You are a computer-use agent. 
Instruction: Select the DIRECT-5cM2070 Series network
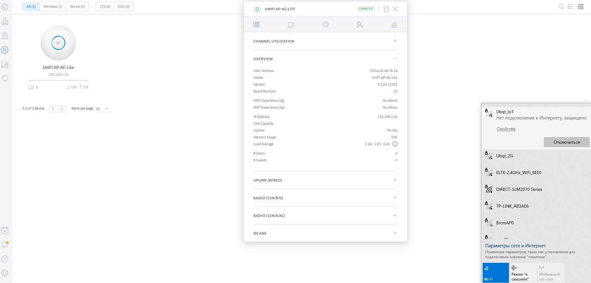pos(536,189)
